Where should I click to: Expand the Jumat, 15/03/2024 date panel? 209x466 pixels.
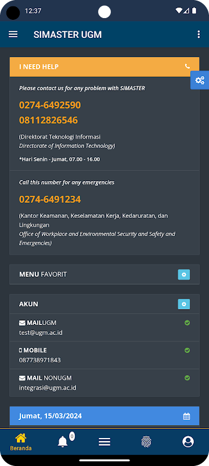(105, 416)
